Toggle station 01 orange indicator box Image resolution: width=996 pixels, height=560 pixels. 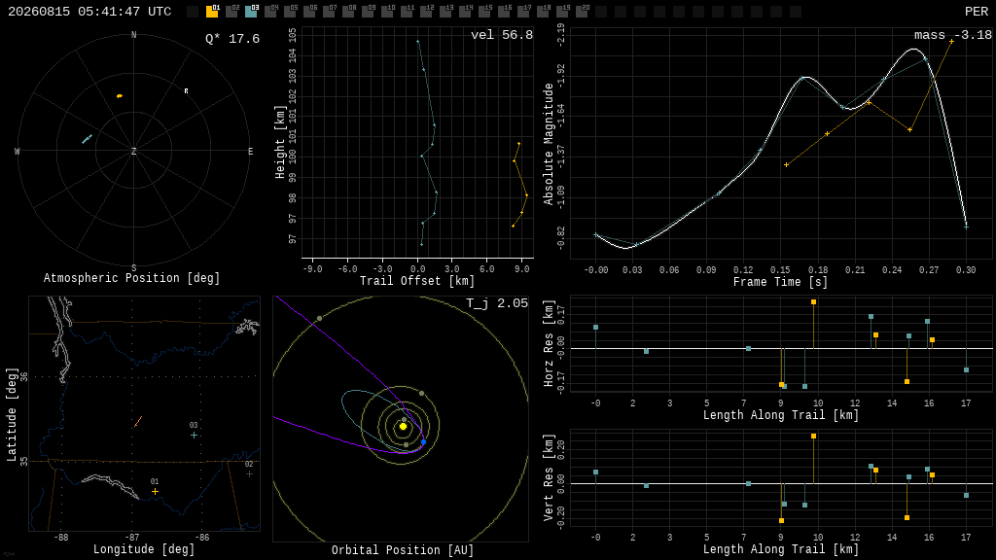pos(212,12)
